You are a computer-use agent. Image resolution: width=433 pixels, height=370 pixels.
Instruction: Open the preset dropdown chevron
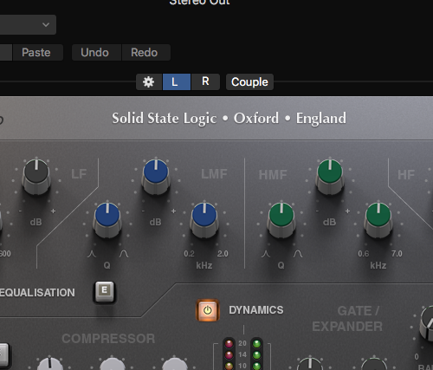(46, 25)
